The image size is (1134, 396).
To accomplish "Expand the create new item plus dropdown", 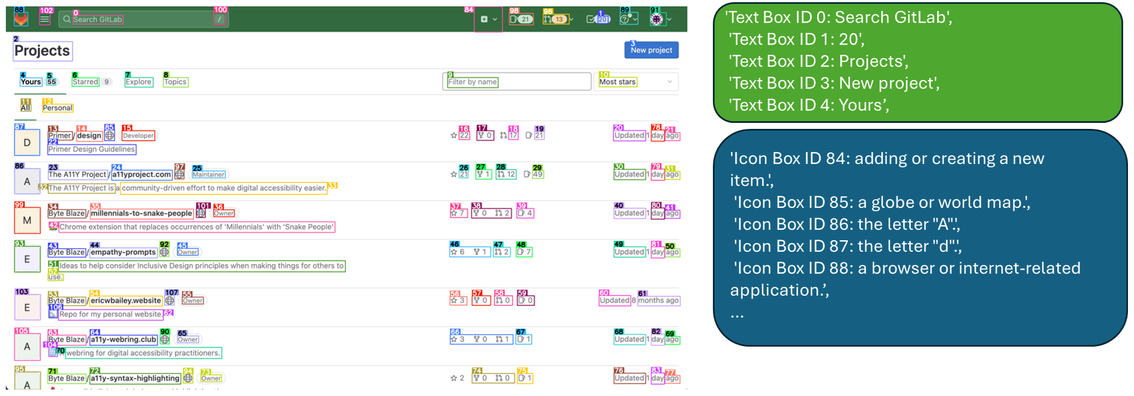I will pyautogui.click(x=488, y=19).
